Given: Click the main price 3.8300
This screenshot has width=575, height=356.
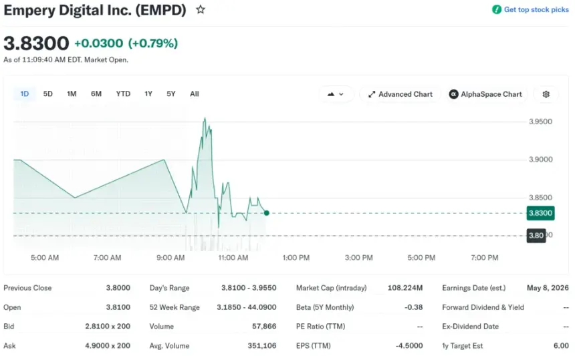Looking at the screenshot, I should (x=36, y=43).
